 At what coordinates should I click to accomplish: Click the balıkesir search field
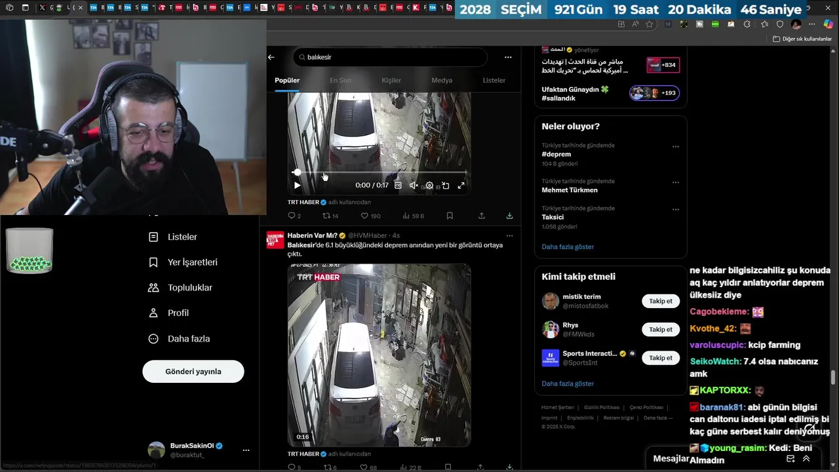[x=390, y=57]
